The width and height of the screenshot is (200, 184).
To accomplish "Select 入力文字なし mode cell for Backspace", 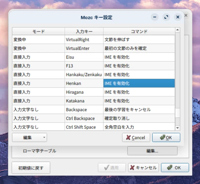I will point(38,110).
